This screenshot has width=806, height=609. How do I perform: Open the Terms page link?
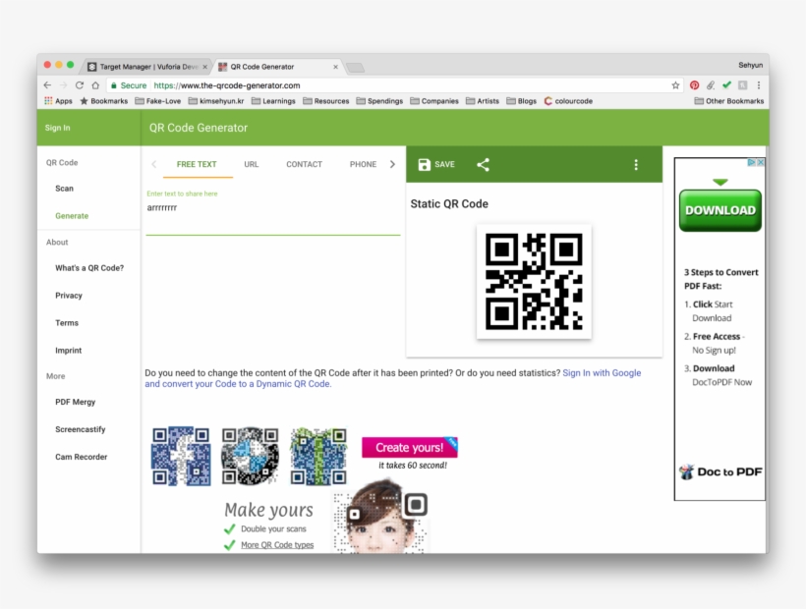point(67,323)
